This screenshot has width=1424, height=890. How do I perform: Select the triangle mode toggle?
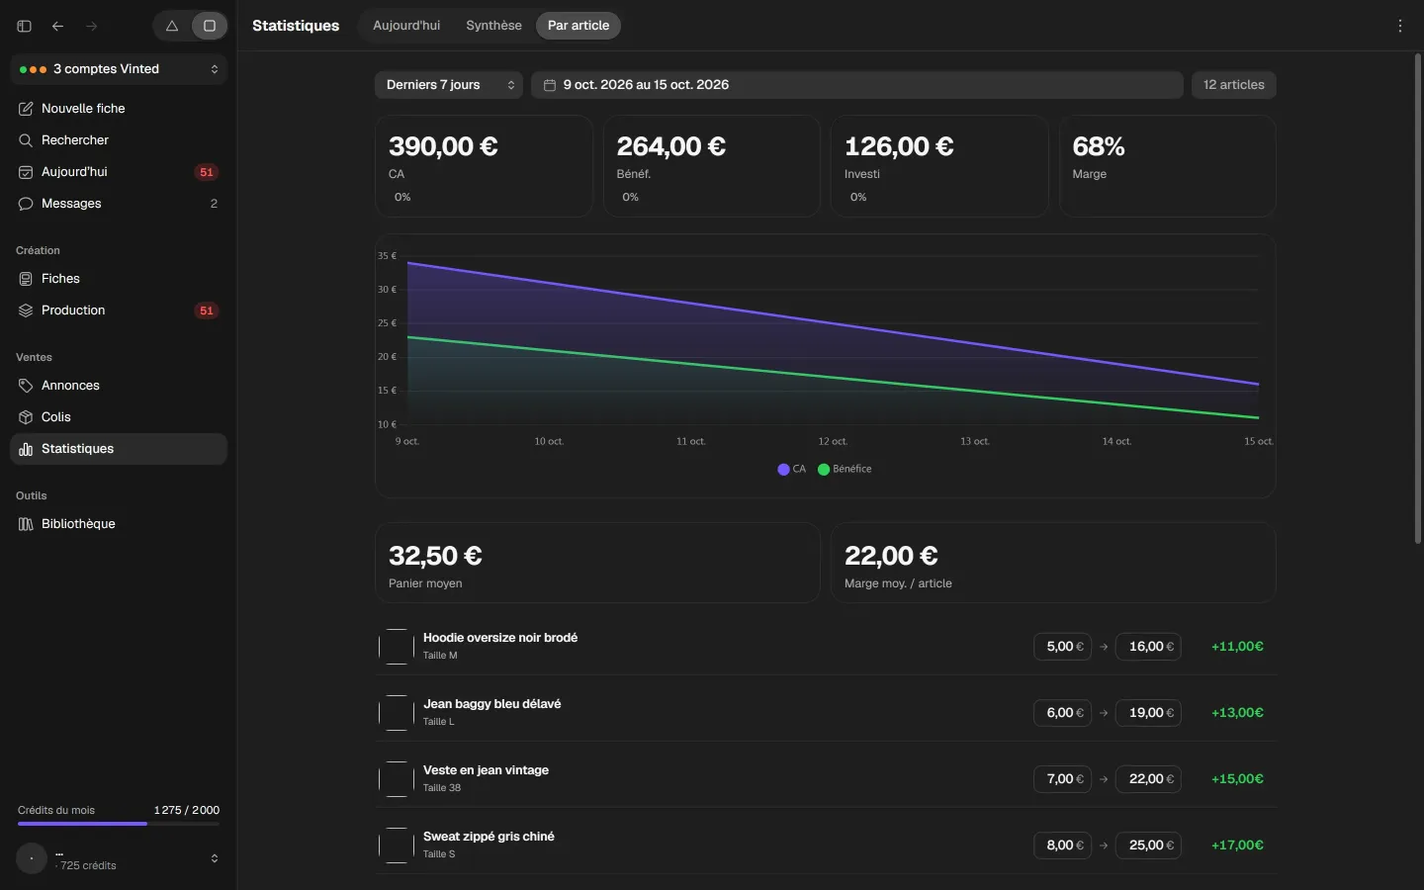click(x=172, y=26)
